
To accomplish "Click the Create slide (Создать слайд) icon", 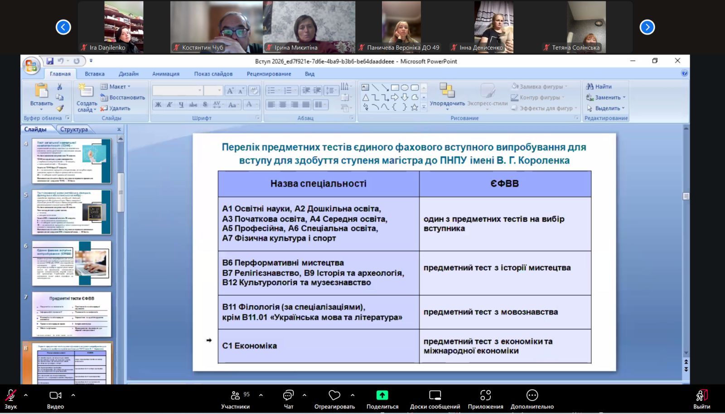I will pos(86,91).
